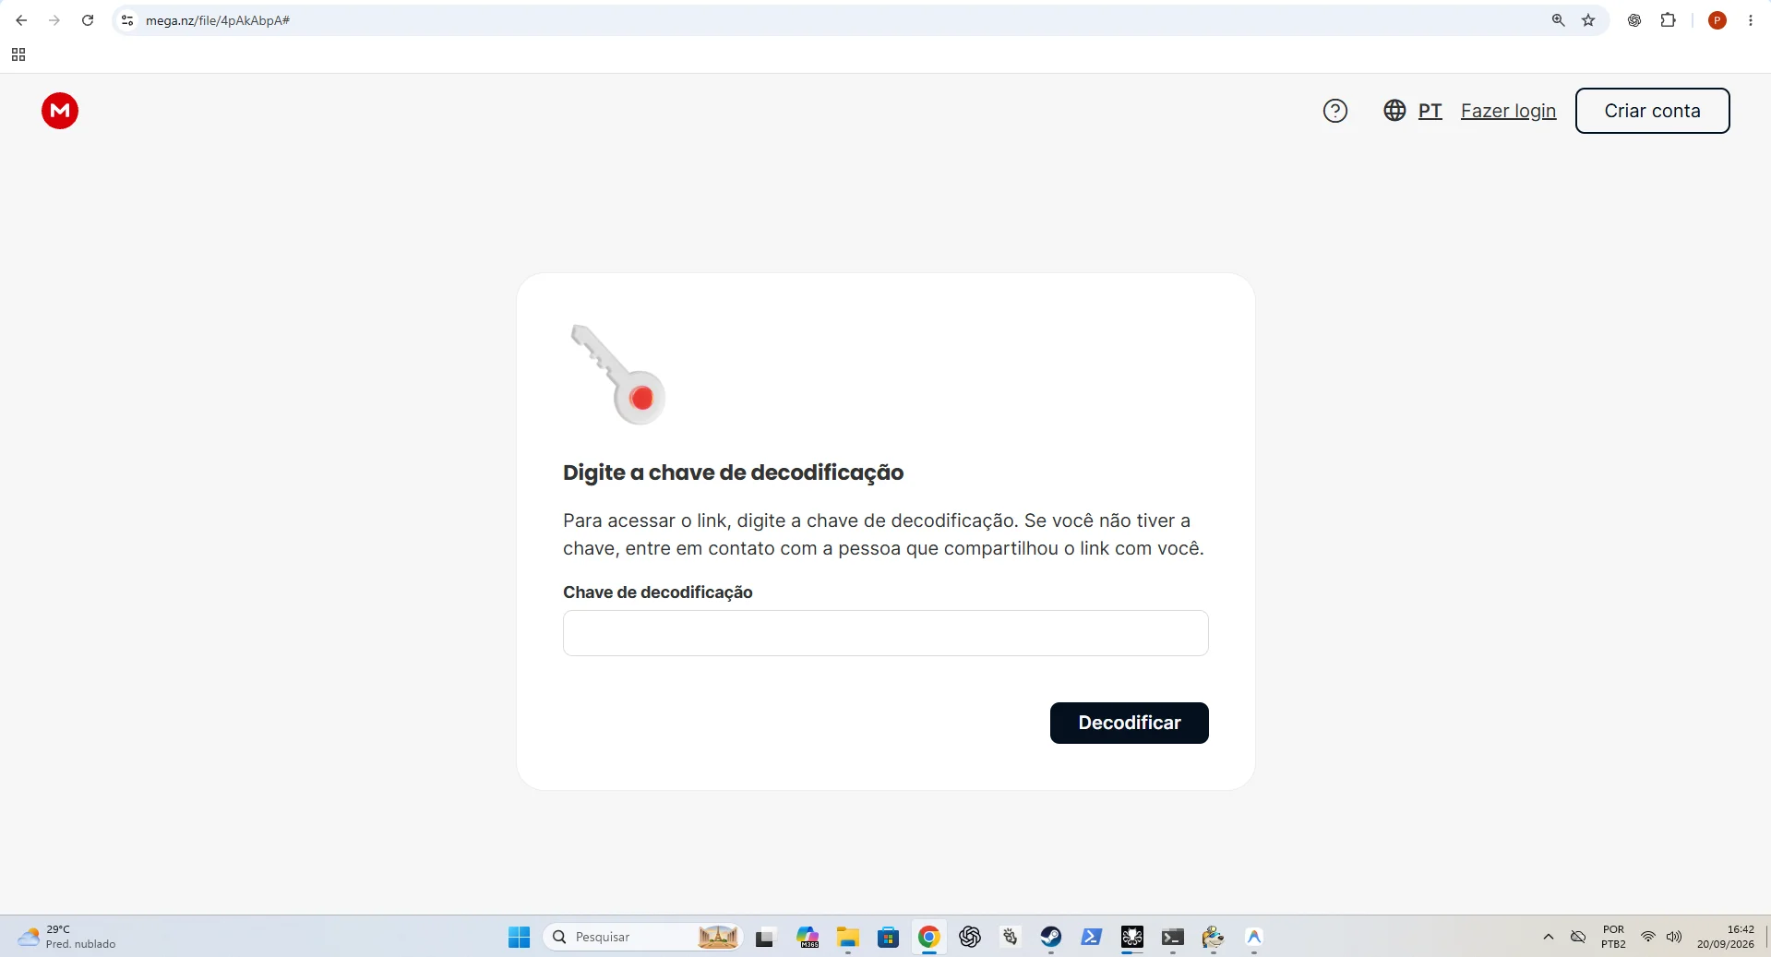Screen dimensions: 1771x957
Task: Expand the system tray hidden icons chevron
Action: 1549,937
